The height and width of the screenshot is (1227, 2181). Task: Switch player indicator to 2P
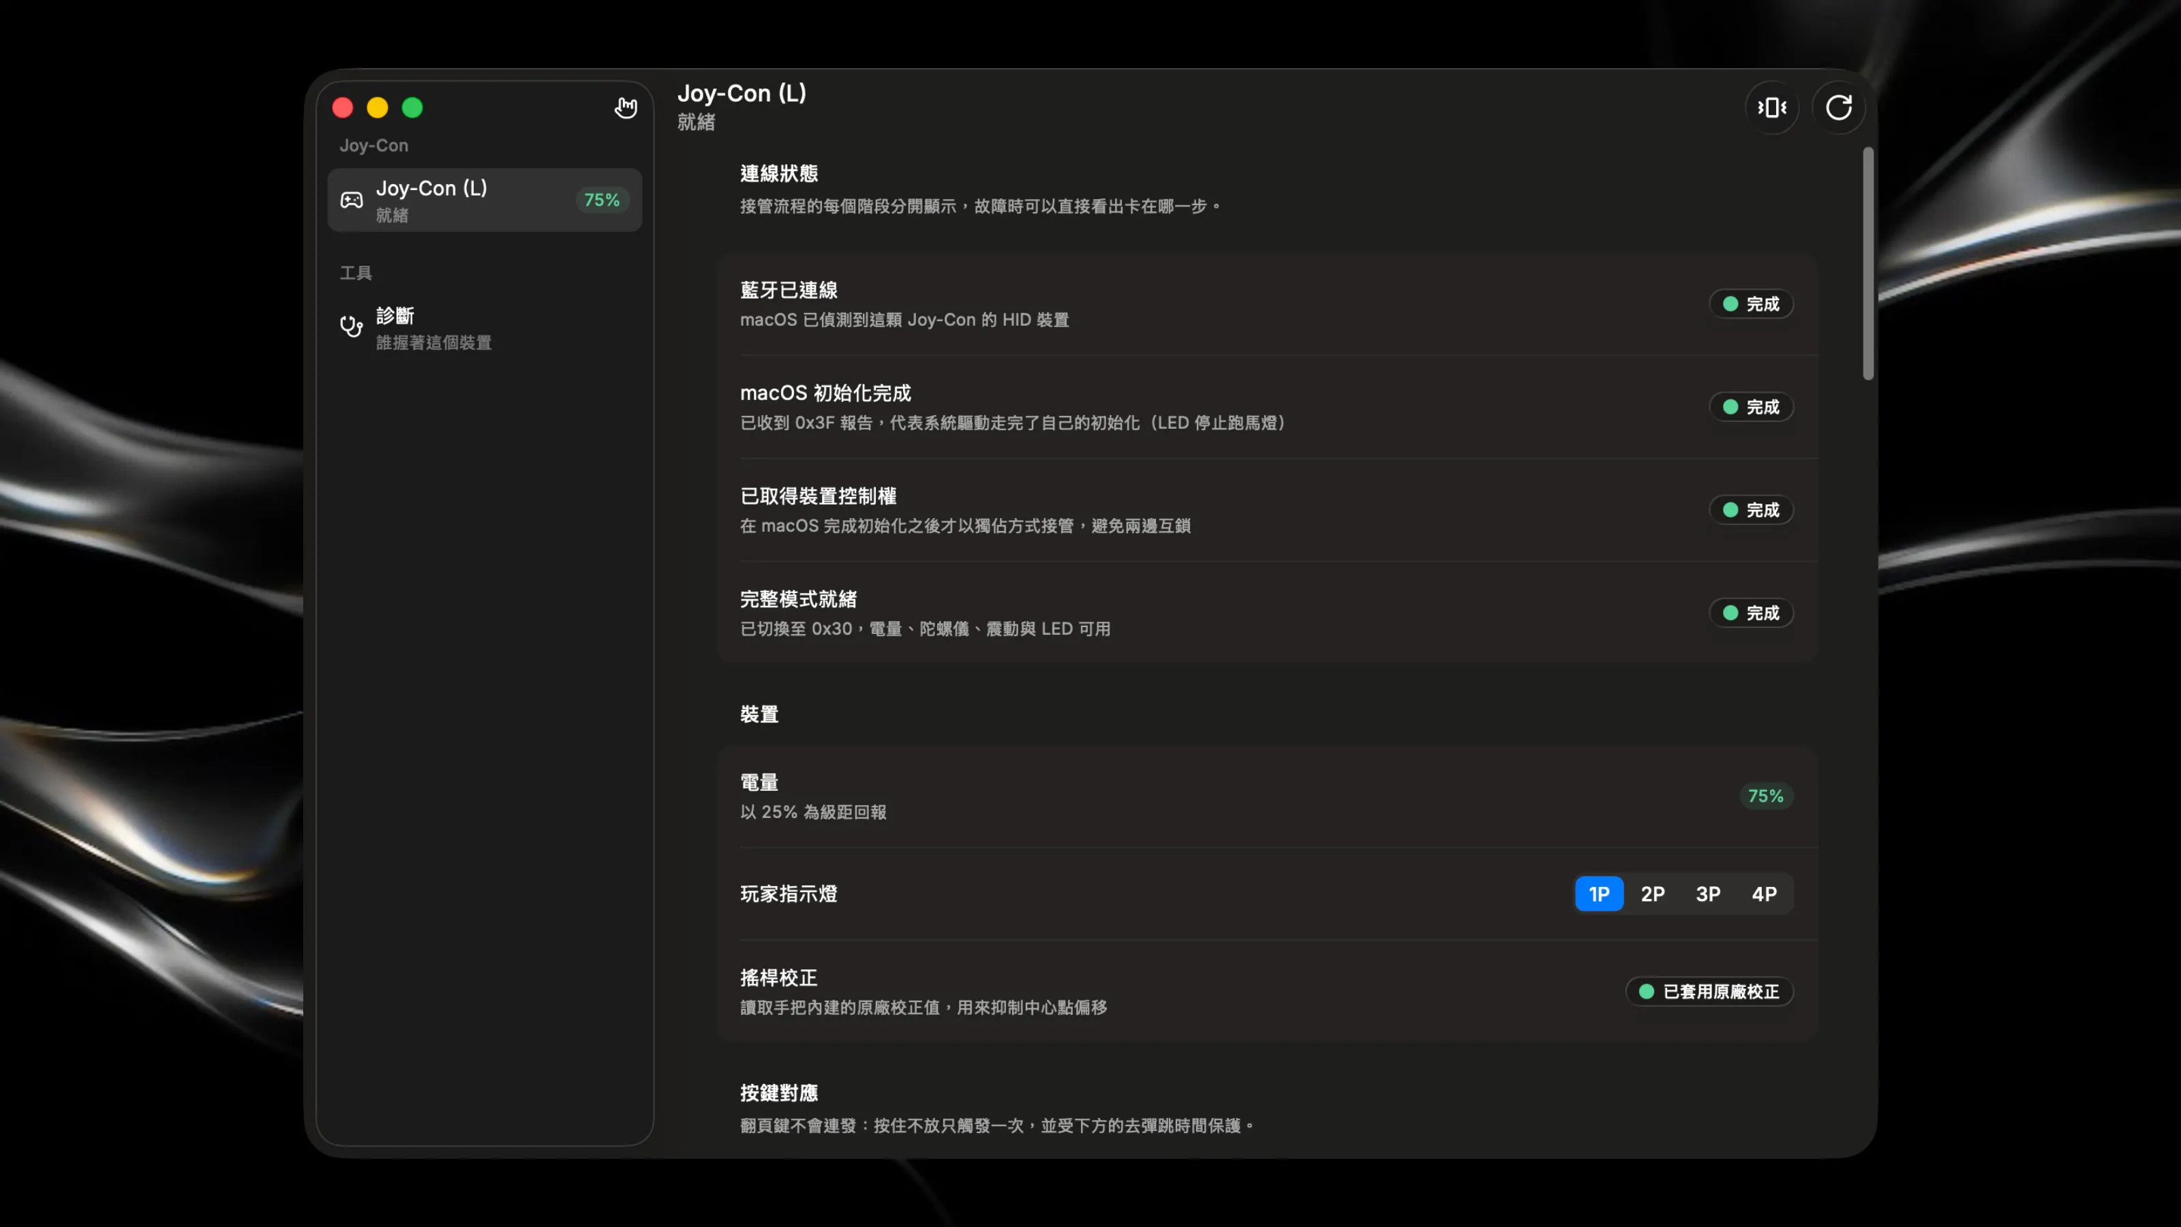click(1653, 894)
